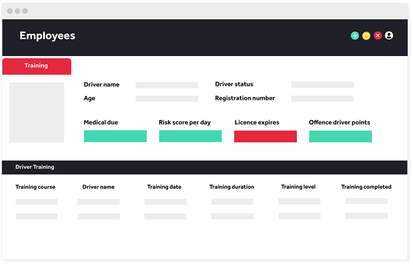This screenshot has width=413, height=265.
Task: Click the yellow archive icon
Action: coord(366,35)
